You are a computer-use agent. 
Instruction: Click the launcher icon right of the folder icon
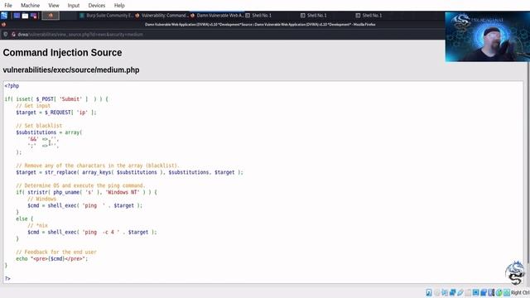[x=33, y=16]
